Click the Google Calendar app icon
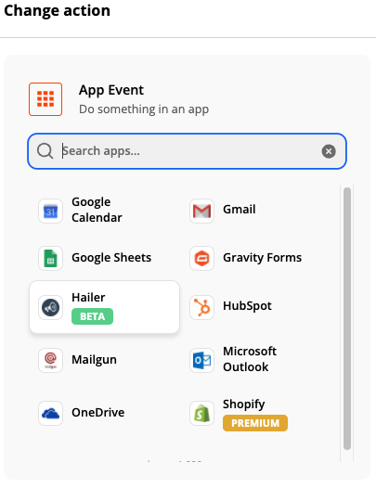The image size is (376, 488). pos(50,211)
